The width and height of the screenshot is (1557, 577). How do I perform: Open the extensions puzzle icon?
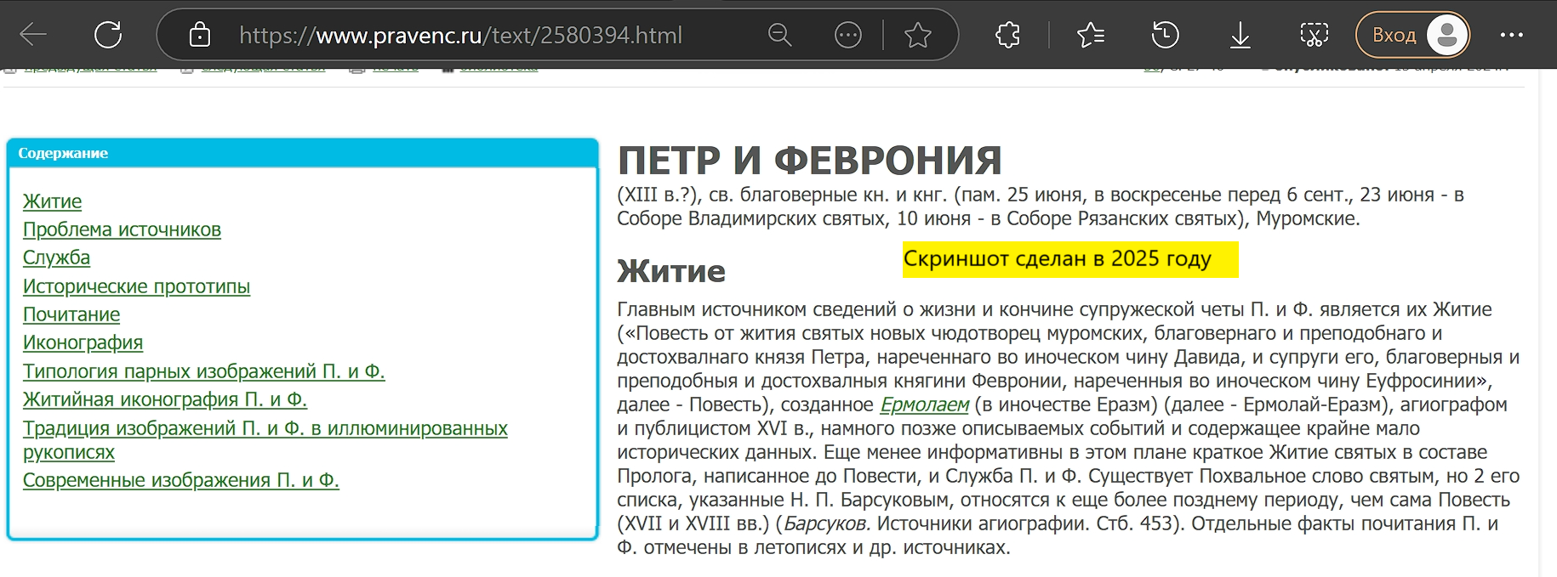[1007, 35]
